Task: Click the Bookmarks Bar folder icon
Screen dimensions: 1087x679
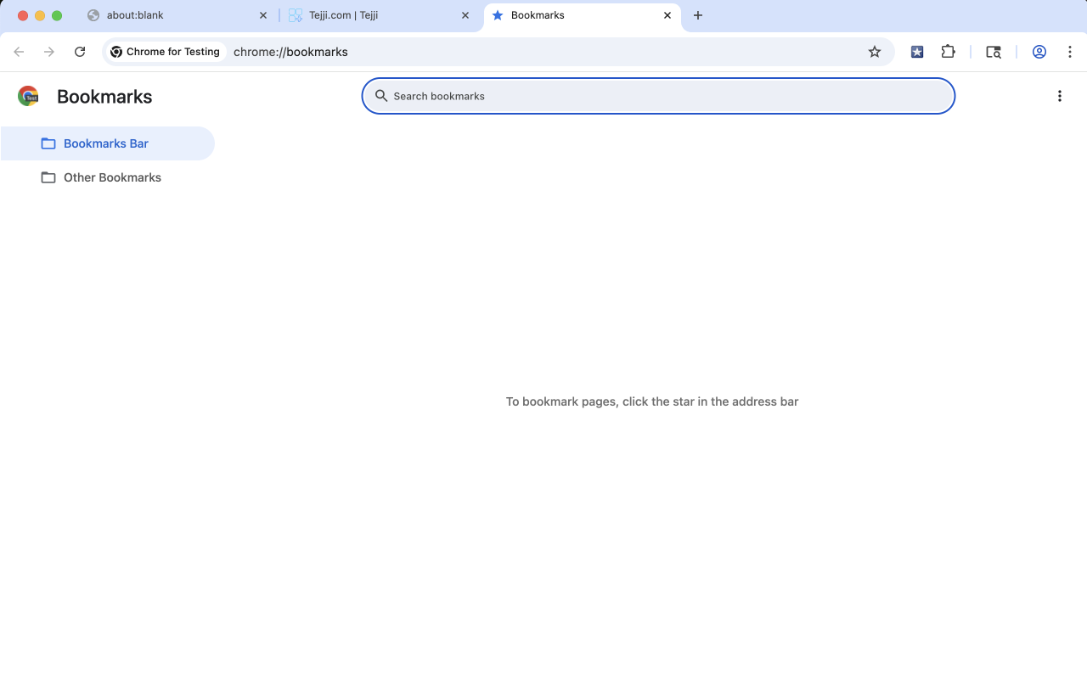Action: (48, 143)
